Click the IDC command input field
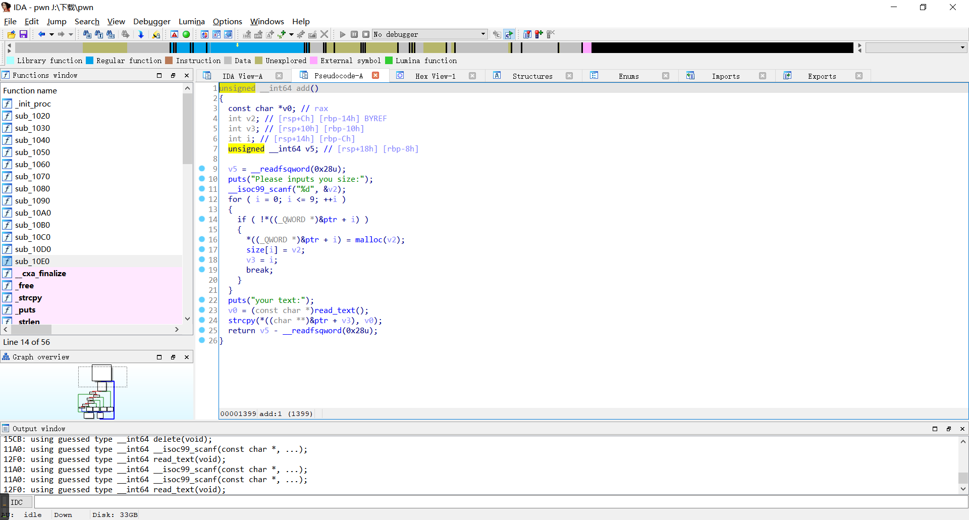This screenshot has width=969, height=520. coord(500,502)
